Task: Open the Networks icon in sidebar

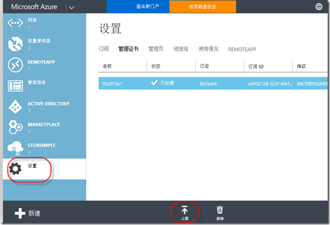Action: click(15, 23)
